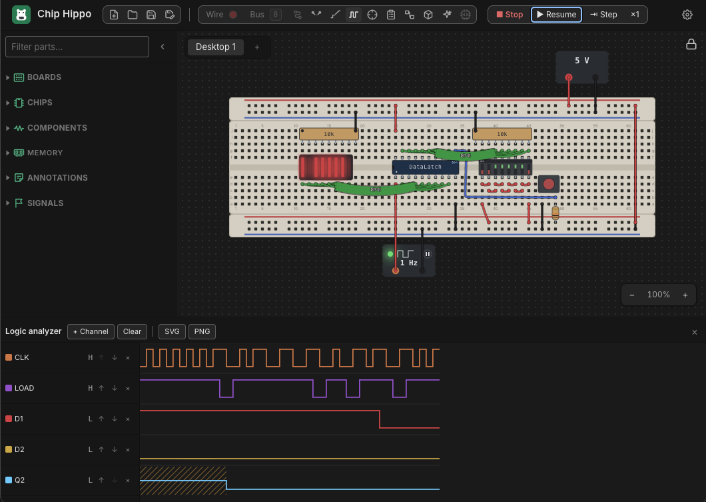
Task: Save the project with floppy disk icon
Action: (151, 15)
